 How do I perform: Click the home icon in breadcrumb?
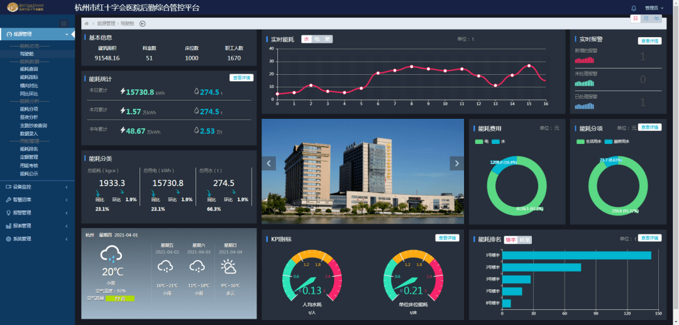87,23
